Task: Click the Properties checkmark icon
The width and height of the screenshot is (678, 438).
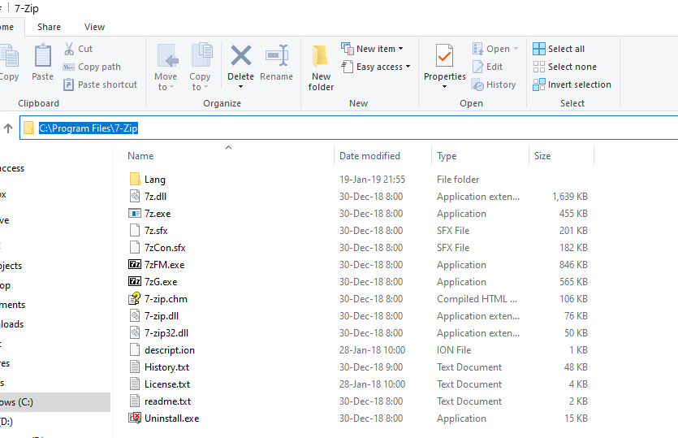Action: point(444,55)
